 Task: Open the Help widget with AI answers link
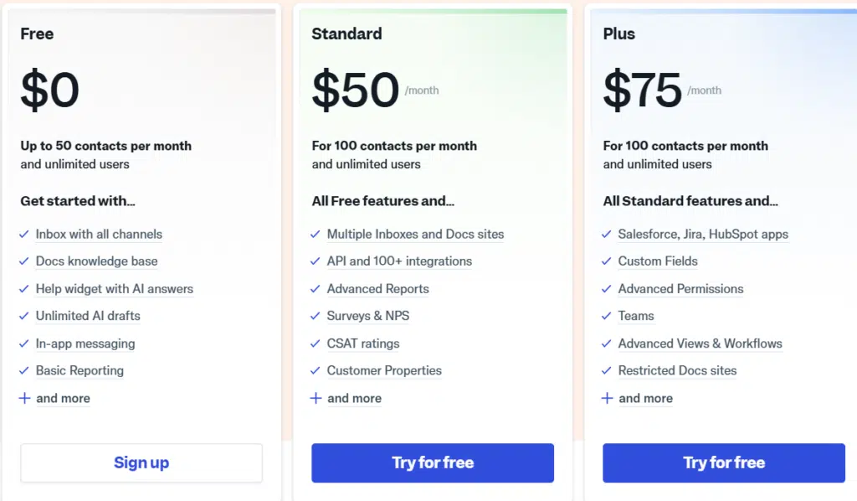pyautogui.click(x=114, y=289)
